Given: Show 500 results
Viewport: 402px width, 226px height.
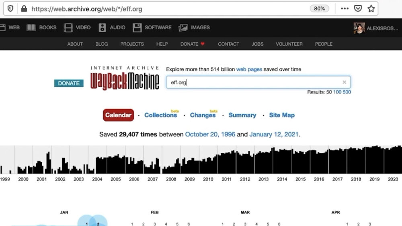Looking at the screenshot, I should (347, 92).
